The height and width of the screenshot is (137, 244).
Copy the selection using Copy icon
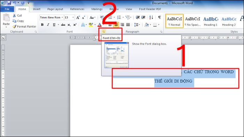click(x=14, y=21)
